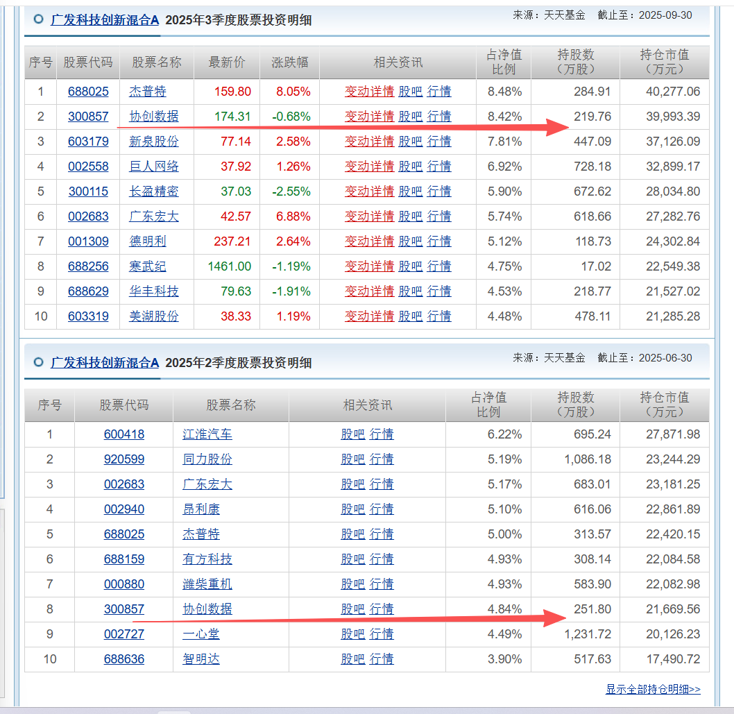Open stock code 300857 in Q3 table
This screenshot has width=734, height=714.
coord(88,116)
